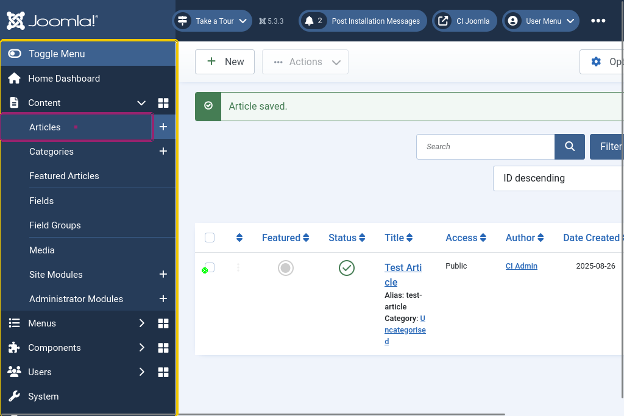Click the Joomla logo in header
Viewport: 624px width, 416px height.
(52, 21)
